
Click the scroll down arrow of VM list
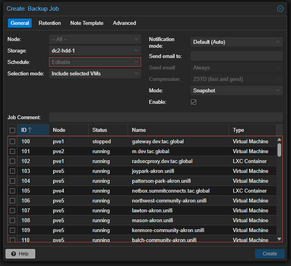point(279,239)
